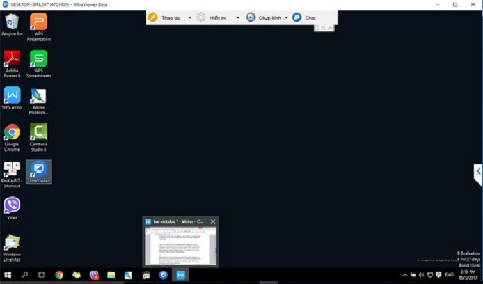The height and width of the screenshot is (284, 483).
Task: Select the UltraViewer desktop shortcut
Action: pos(38,171)
